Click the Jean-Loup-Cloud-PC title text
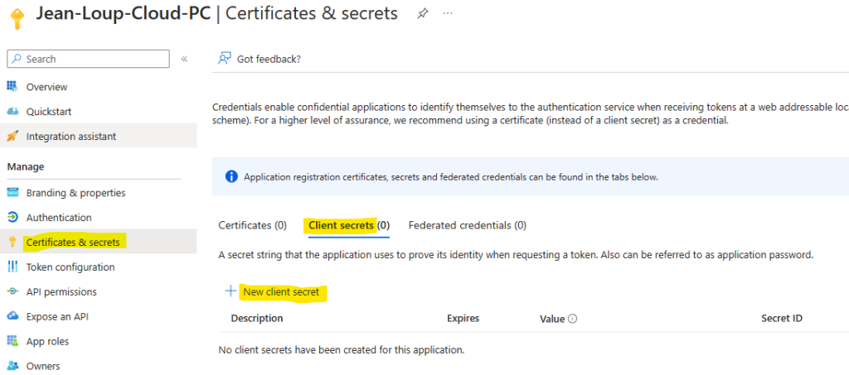The height and width of the screenshot is (375, 849). [124, 13]
